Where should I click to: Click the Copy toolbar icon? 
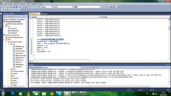pos(23,7)
